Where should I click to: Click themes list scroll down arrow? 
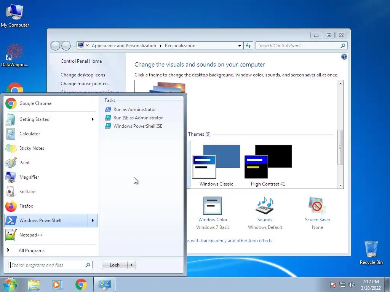point(340,186)
